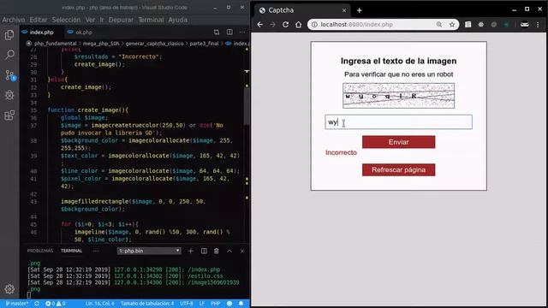
Task: Open the Search view in activity bar
Action: 9,55
